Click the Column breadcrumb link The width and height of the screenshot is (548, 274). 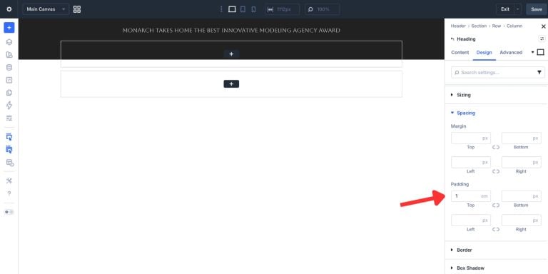point(514,26)
